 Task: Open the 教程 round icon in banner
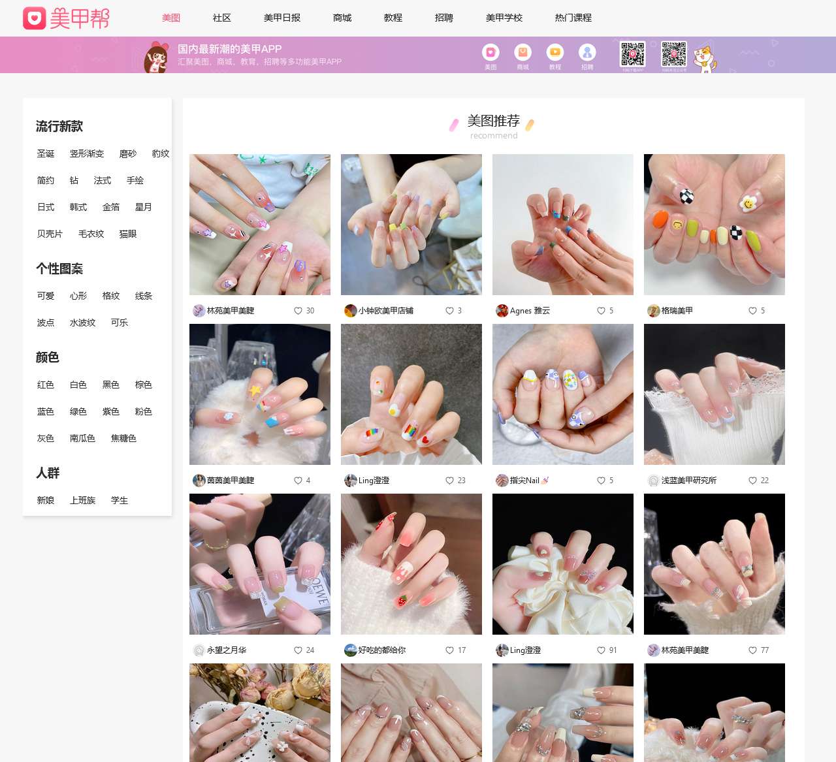tap(555, 52)
